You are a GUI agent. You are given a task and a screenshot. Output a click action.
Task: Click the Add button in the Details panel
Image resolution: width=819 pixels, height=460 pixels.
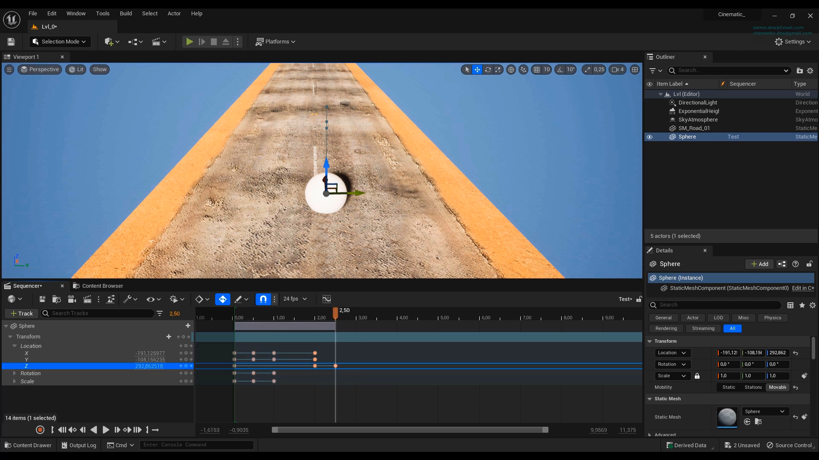(x=759, y=264)
